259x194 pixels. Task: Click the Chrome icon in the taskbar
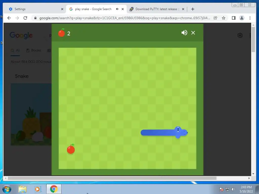[x=54, y=189]
